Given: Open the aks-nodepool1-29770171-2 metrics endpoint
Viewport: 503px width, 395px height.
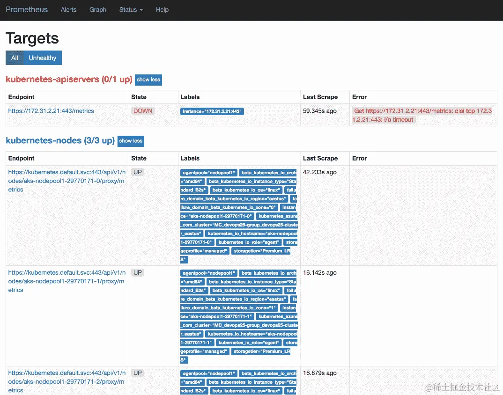Looking at the screenshot, I should coord(67,381).
